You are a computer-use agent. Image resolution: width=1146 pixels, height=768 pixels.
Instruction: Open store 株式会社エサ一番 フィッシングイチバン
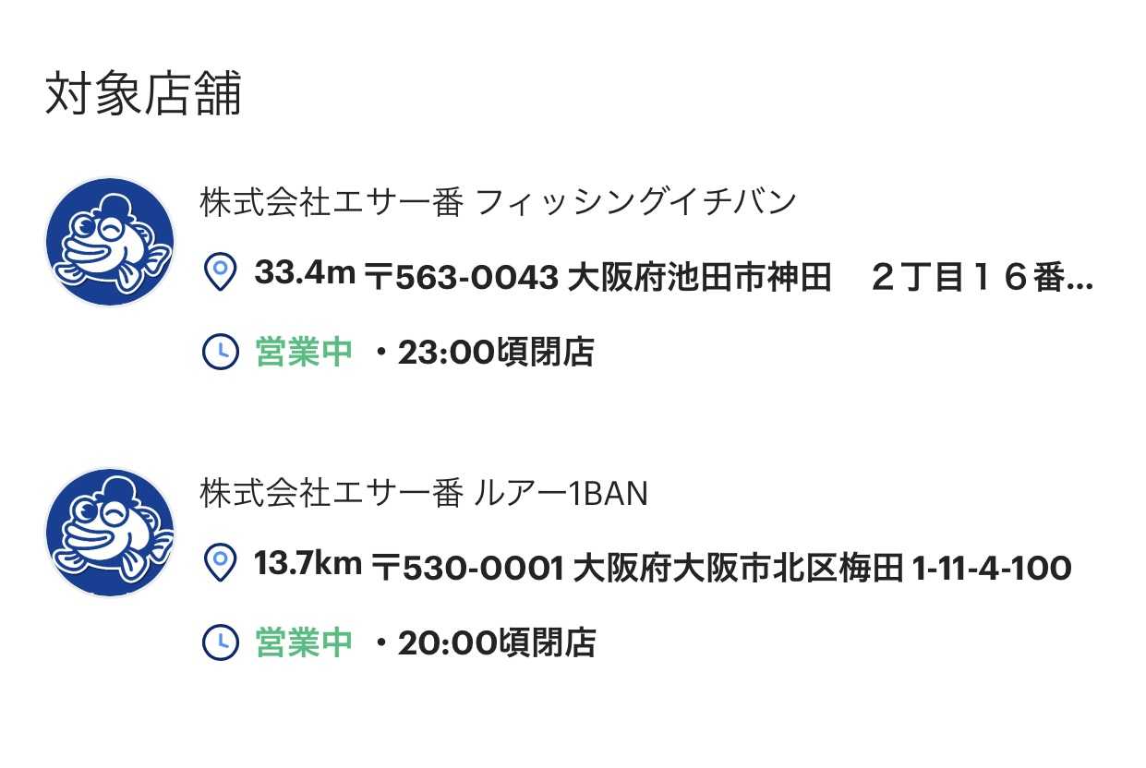(x=498, y=201)
